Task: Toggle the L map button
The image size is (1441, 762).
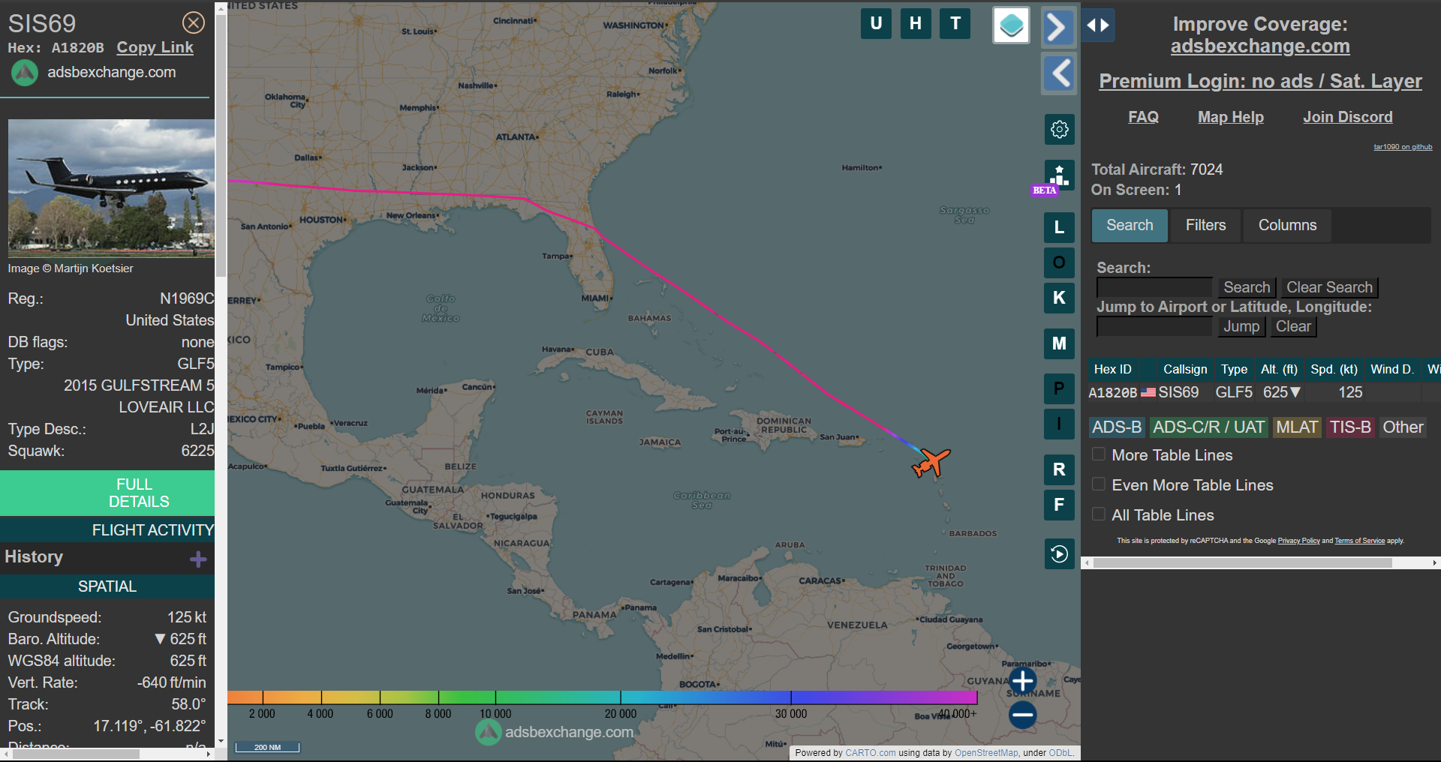Action: [x=1060, y=227]
